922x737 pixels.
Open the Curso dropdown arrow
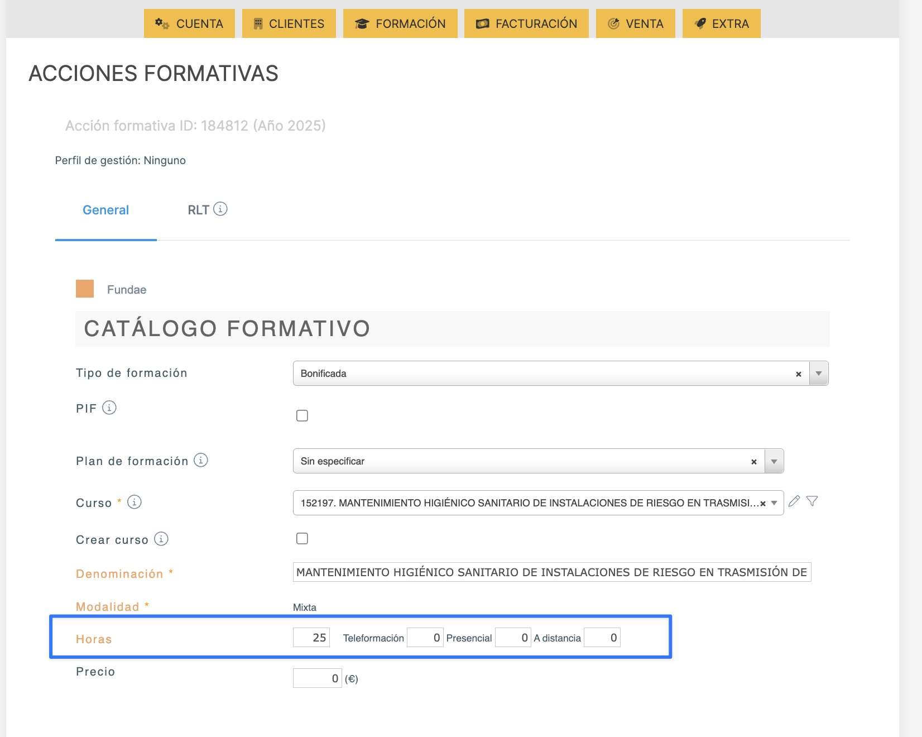tap(774, 503)
